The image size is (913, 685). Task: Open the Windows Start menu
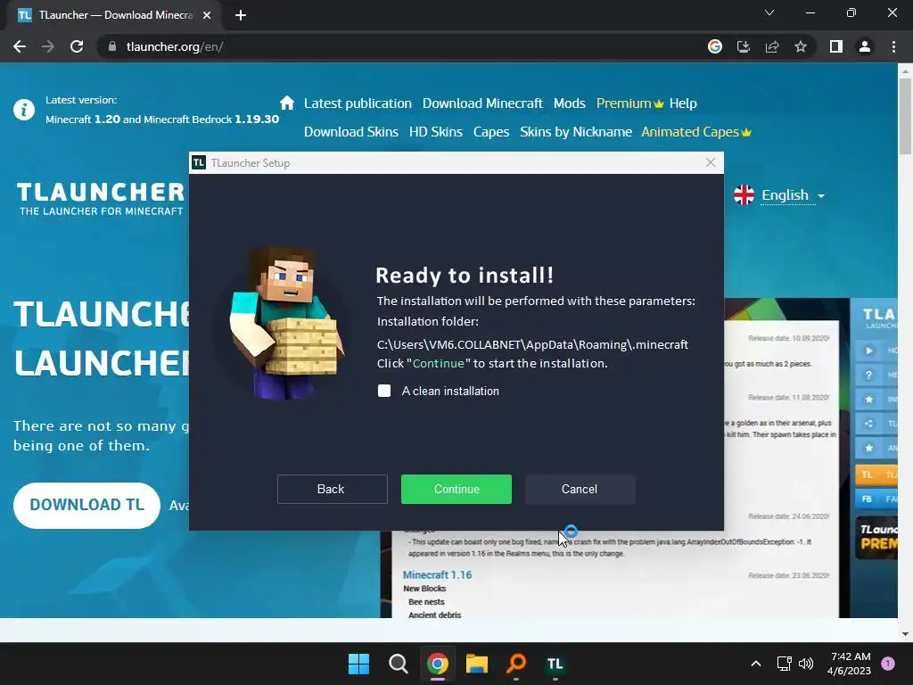358,664
